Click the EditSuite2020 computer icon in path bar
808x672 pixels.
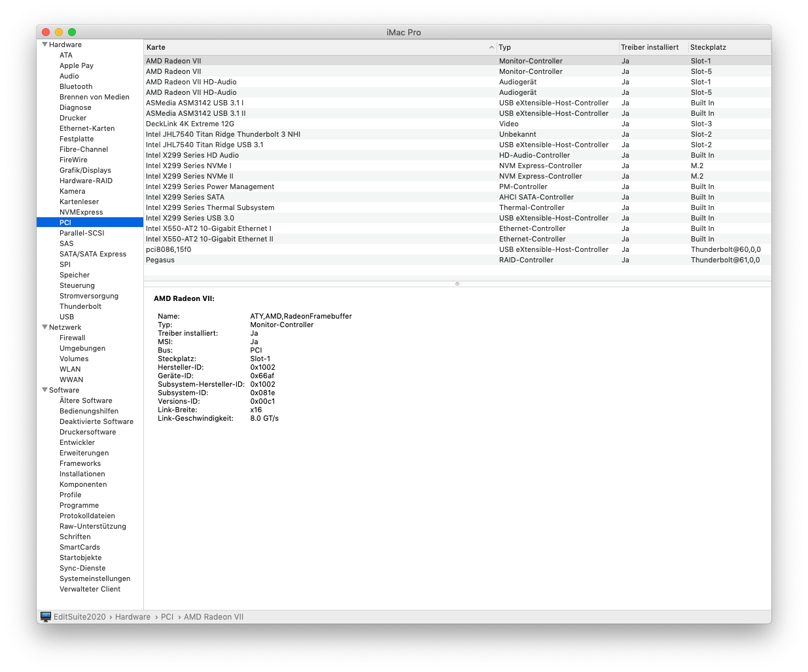coord(46,617)
